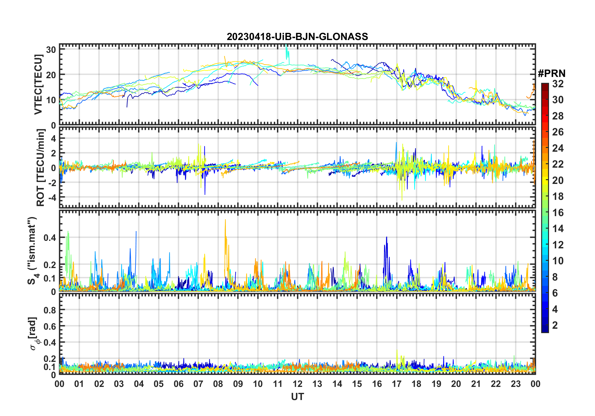595x416 pixels.
Task: Click the UT x-axis label
Action: click(297, 397)
